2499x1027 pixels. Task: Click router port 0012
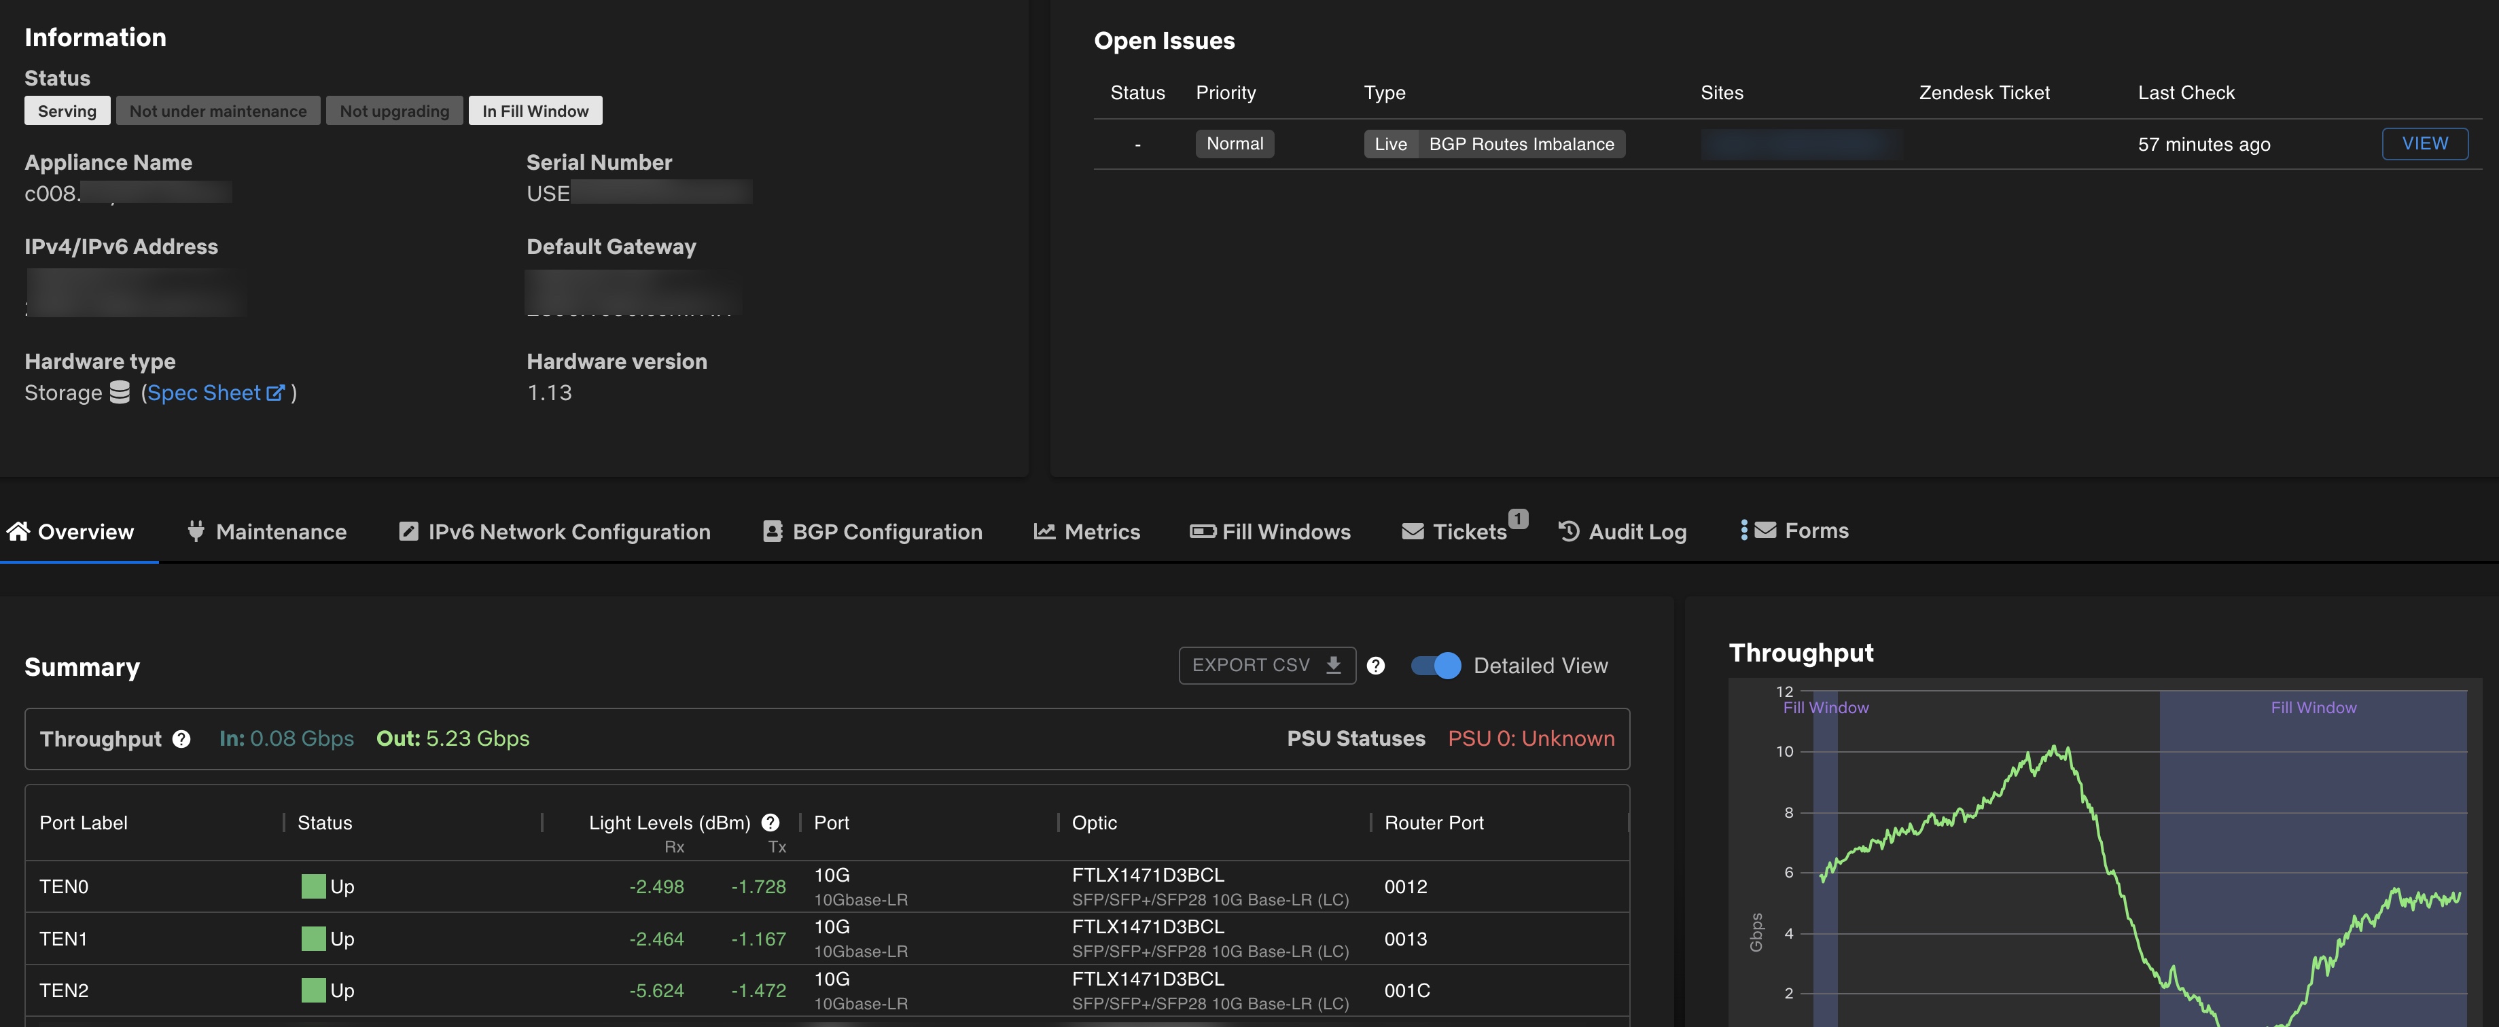(x=1406, y=886)
